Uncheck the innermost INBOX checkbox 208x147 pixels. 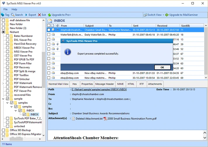click(24, 114)
